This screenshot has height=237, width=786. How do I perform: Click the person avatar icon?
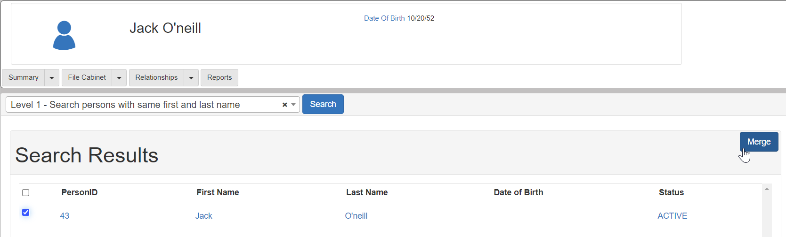coord(64,35)
